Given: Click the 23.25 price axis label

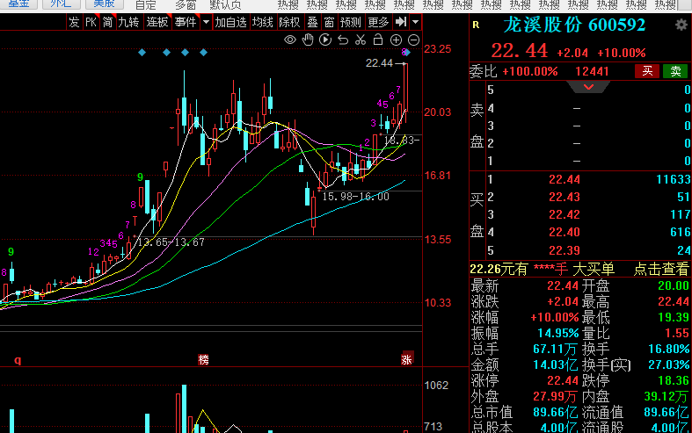Looking at the screenshot, I should 437,49.
